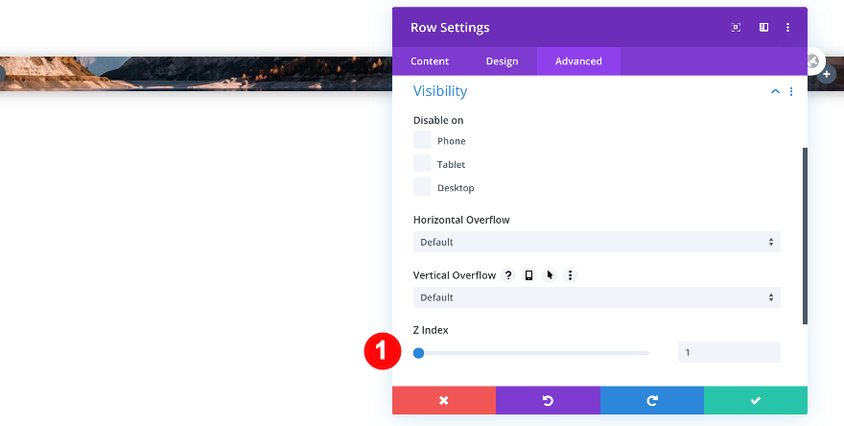Open Visibility section's three-dot options
The height and width of the screenshot is (426, 844).
coord(791,92)
